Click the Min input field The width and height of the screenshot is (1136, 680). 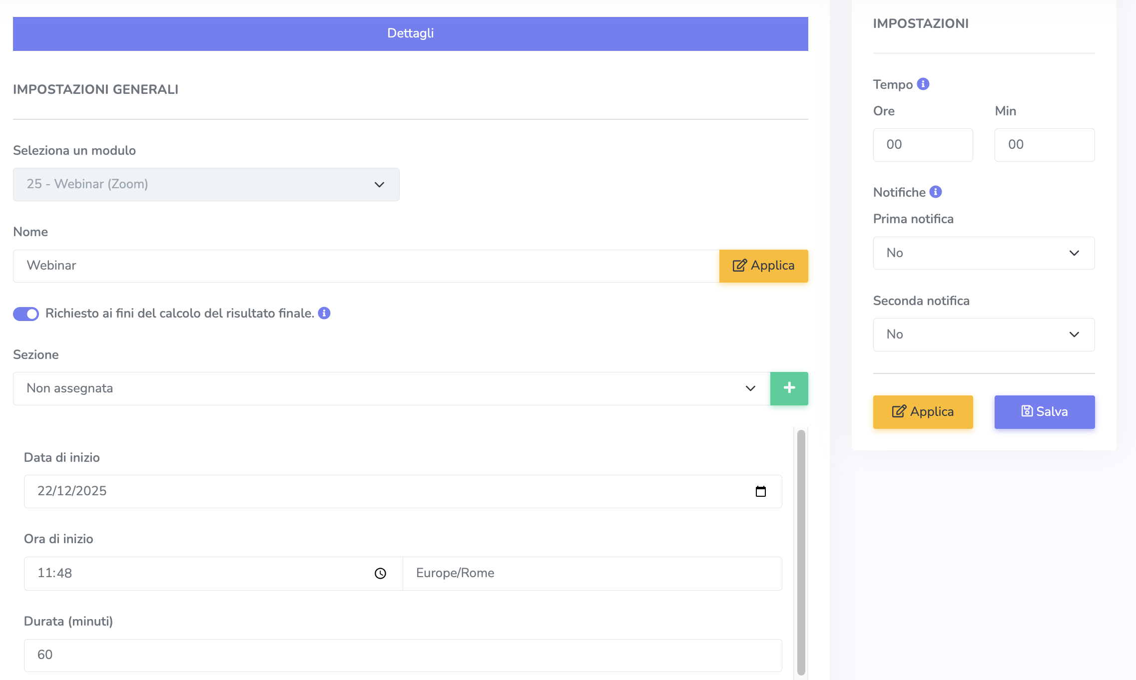tap(1044, 145)
